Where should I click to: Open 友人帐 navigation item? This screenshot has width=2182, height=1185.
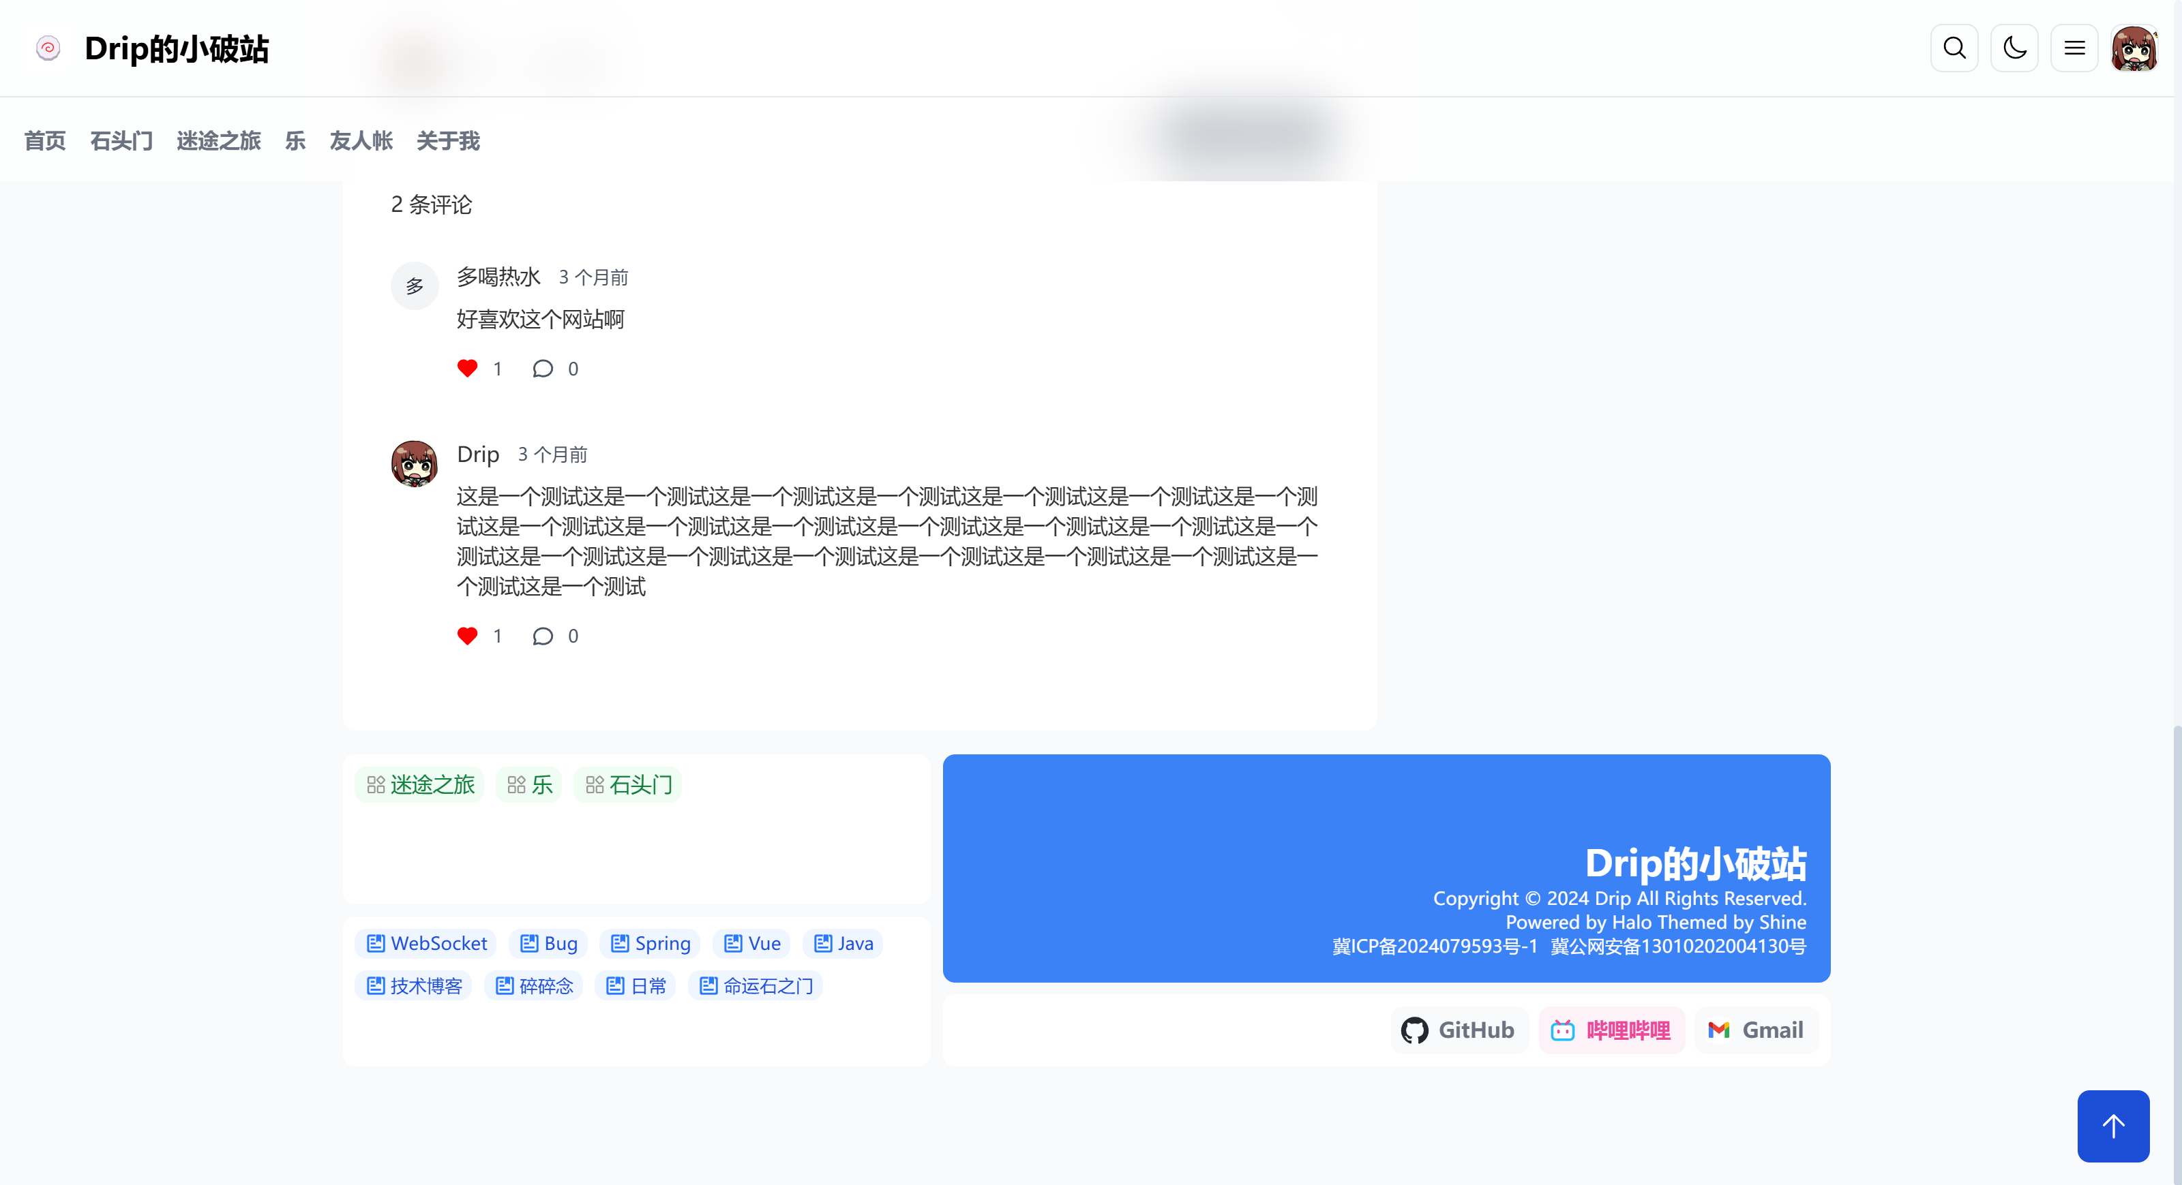click(x=361, y=140)
